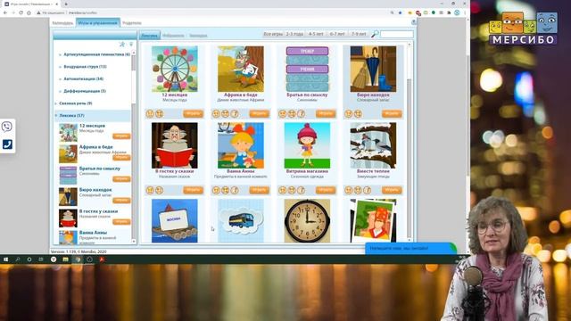Select Ванна Анны in the sidebar list
The image size is (571, 321).
coord(93,232)
